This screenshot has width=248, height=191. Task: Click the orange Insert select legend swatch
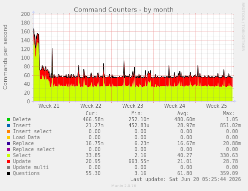coord(8,132)
